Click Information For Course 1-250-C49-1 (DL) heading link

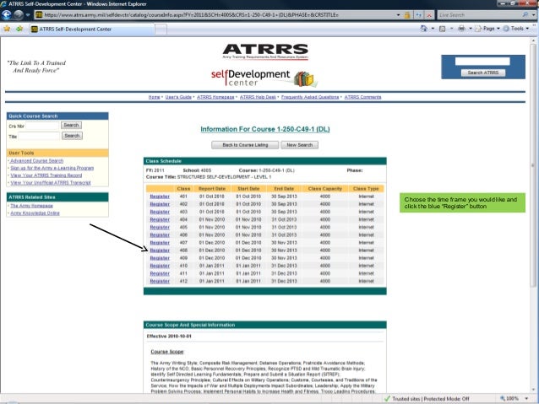[x=265, y=129]
